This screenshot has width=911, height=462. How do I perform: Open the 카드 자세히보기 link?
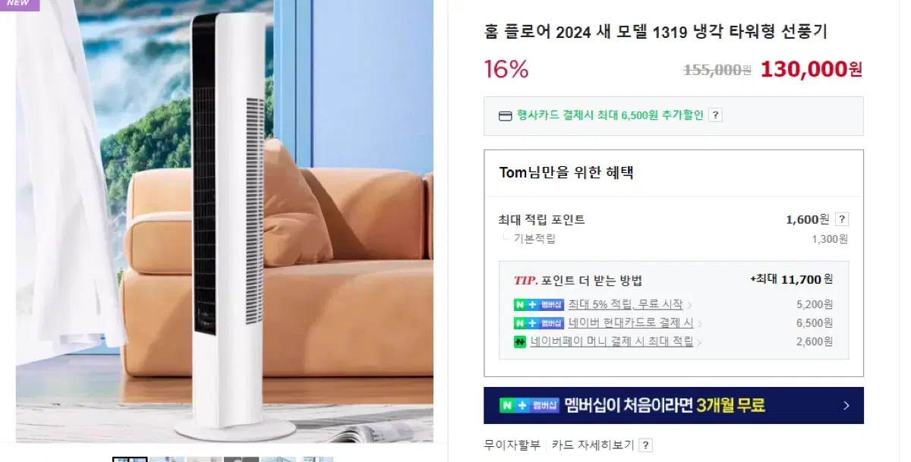(593, 445)
